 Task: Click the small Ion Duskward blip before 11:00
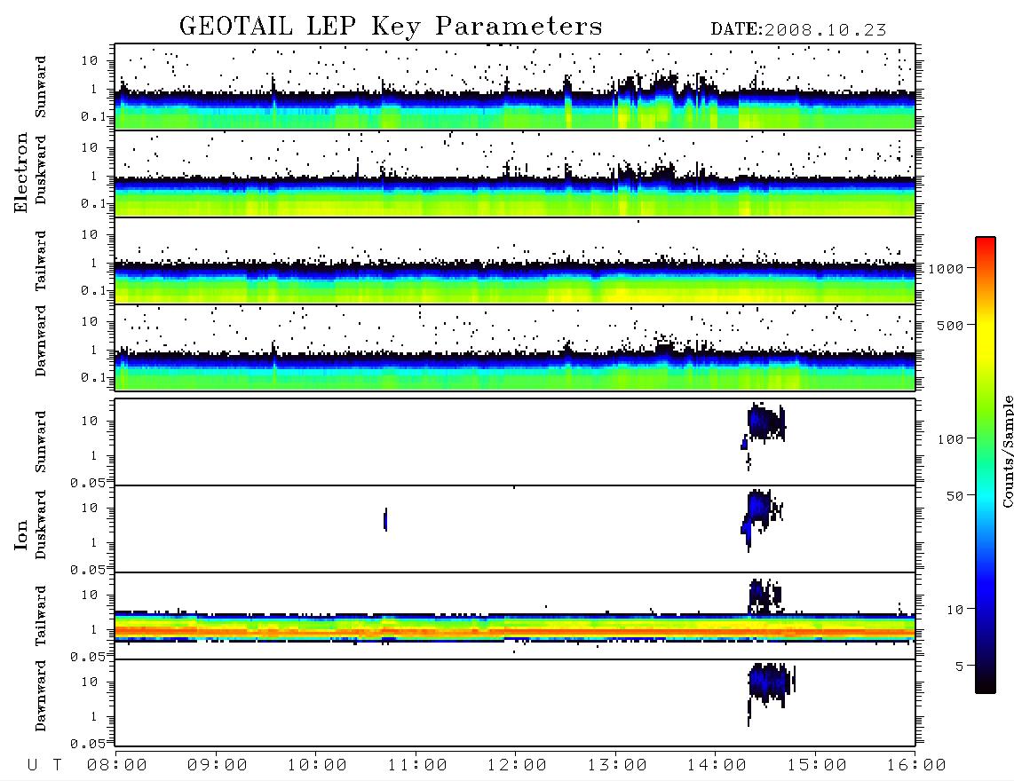click(385, 520)
